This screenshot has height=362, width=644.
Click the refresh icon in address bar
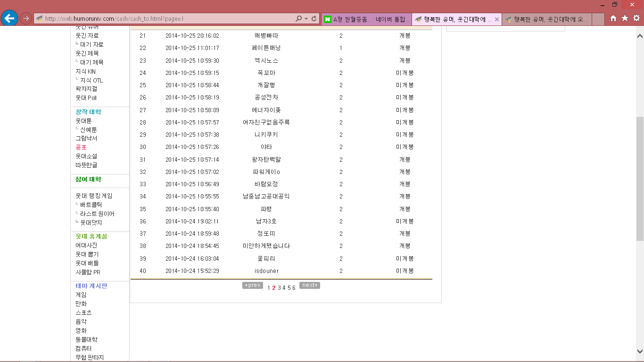314,19
